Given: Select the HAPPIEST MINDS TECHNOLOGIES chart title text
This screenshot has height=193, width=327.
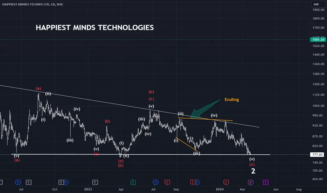Looking at the screenshot, I should pyautogui.click(x=95, y=27).
